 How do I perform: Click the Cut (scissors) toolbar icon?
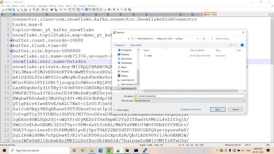pos(30,9)
